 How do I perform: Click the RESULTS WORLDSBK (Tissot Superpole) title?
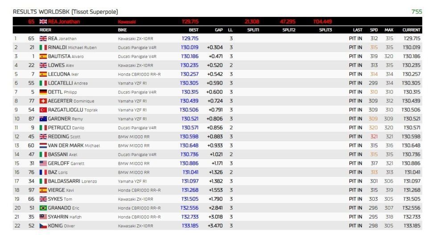click(x=66, y=12)
